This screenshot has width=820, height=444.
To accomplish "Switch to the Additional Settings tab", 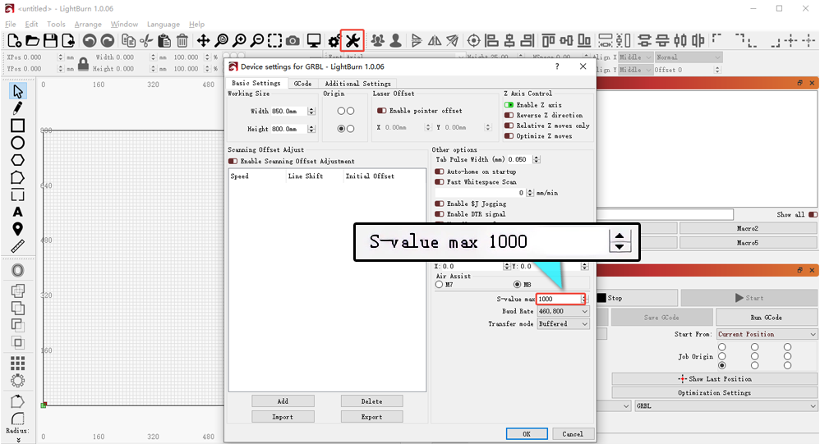I will coord(357,84).
